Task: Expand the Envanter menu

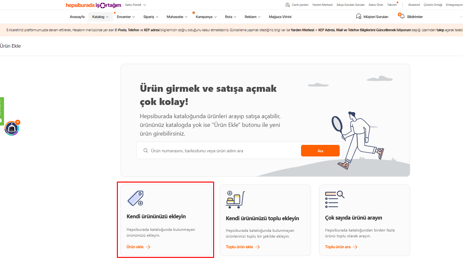Action: (126, 17)
